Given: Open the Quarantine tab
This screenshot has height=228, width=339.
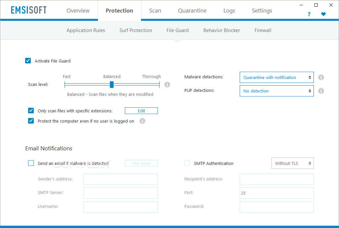Looking at the screenshot, I should point(192,11).
